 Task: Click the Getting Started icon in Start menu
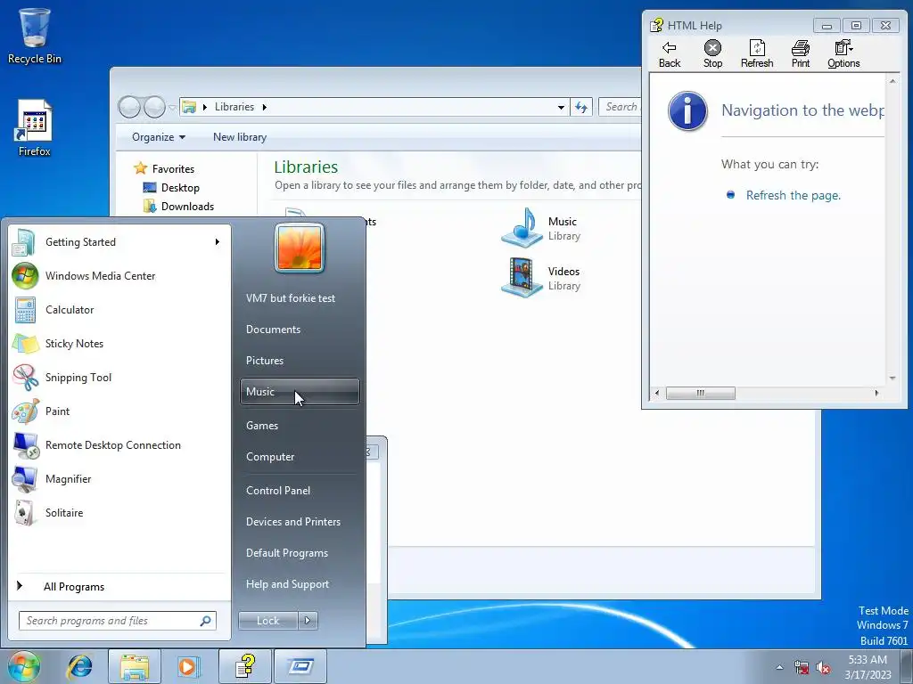pos(24,242)
